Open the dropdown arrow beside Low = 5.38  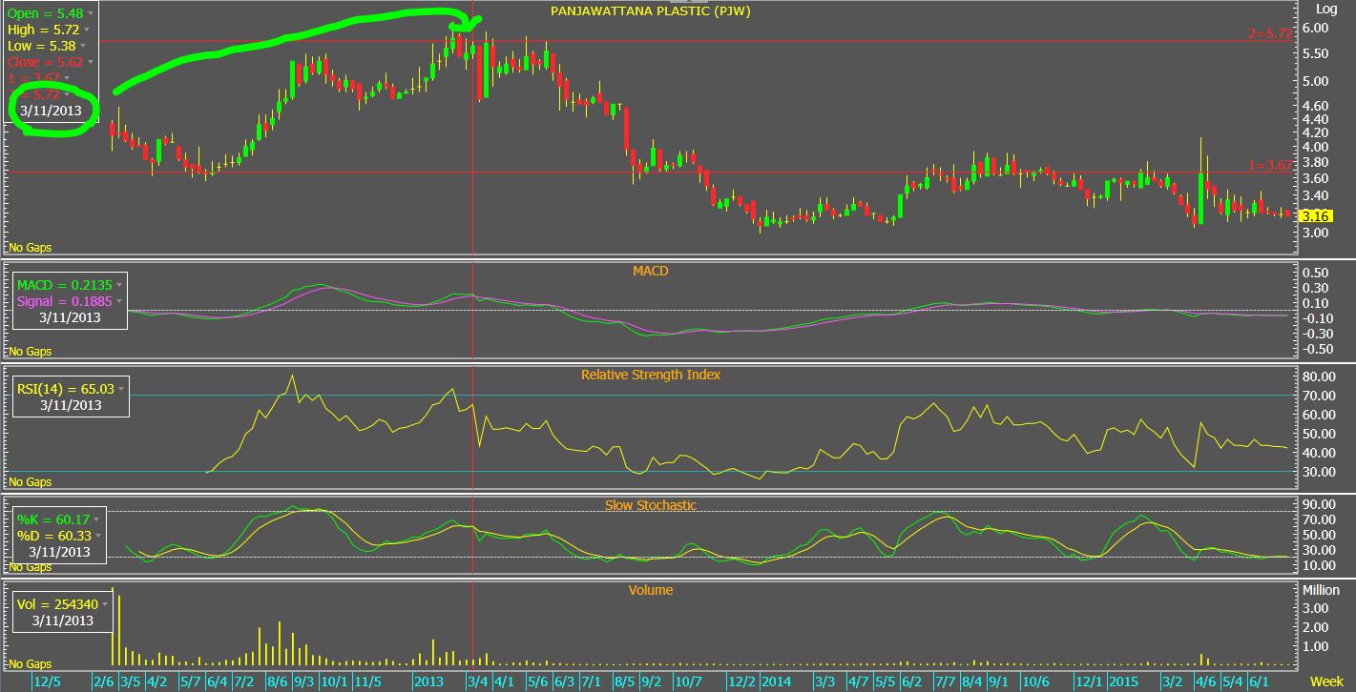click(84, 46)
